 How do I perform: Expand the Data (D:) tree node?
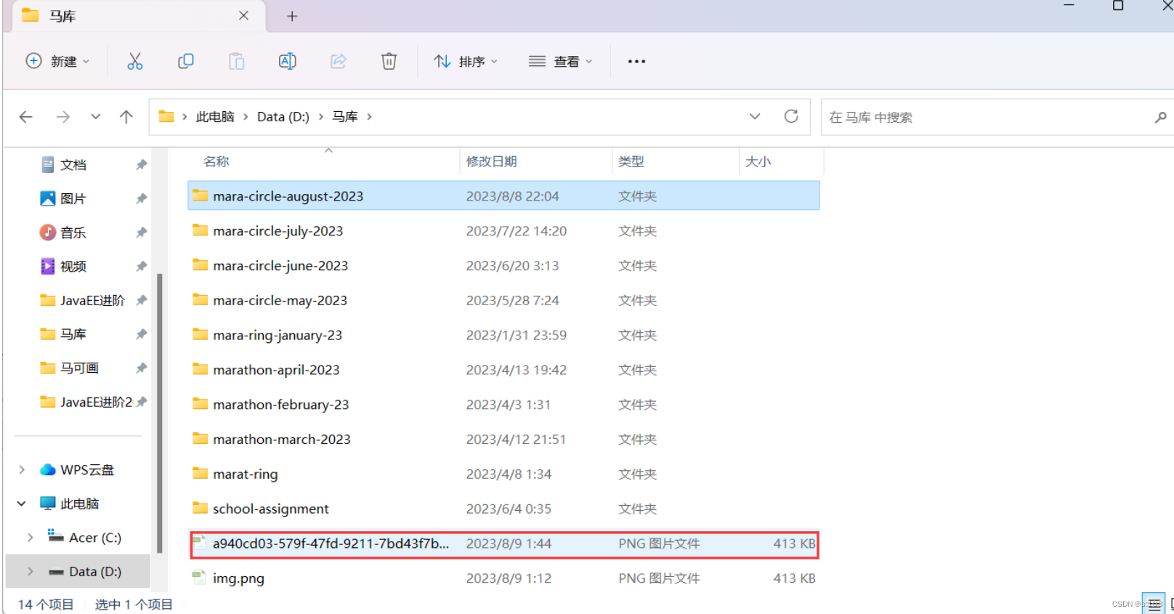(30, 572)
